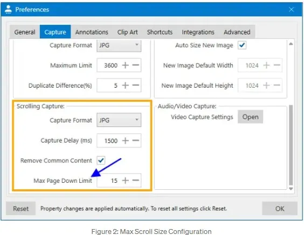
Task: Open Scrolling Capture Format JPG dropdown
Action: [x=119, y=120]
